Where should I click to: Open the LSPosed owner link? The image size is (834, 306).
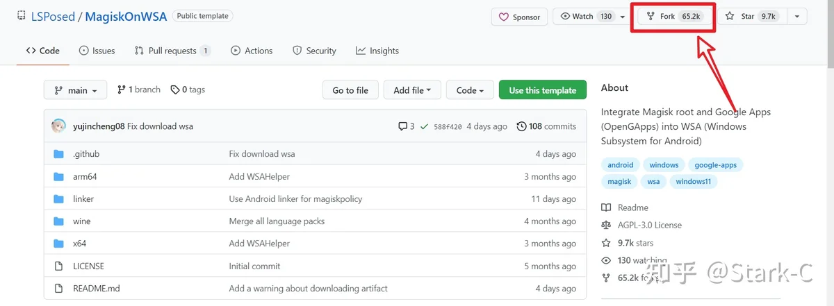53,17
